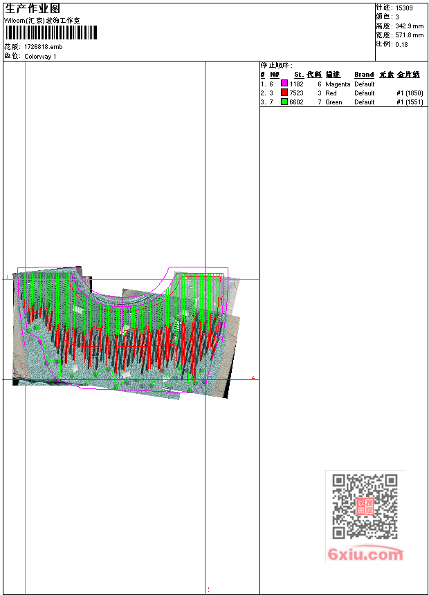Click the green color swatch for thread 6602
This screenshot has height=595, width=429.
point(284,102)
